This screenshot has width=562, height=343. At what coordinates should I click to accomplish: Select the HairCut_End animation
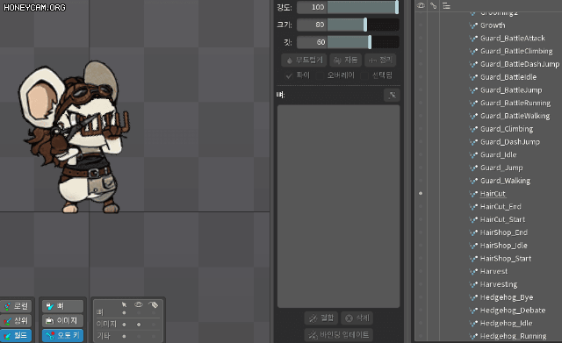[x=501, y=206]
